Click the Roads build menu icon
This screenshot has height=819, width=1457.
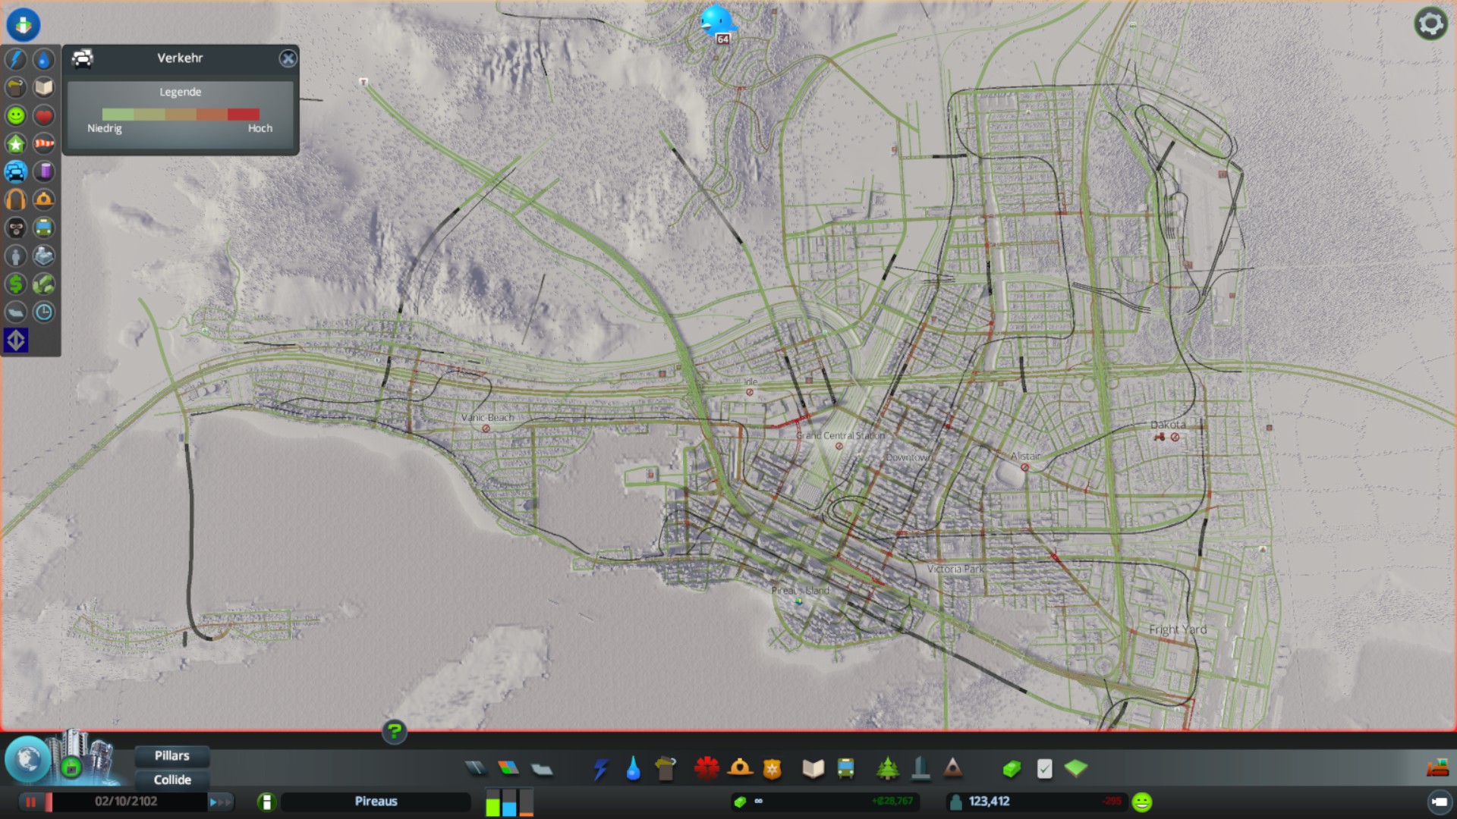click(x=476, y=769)
